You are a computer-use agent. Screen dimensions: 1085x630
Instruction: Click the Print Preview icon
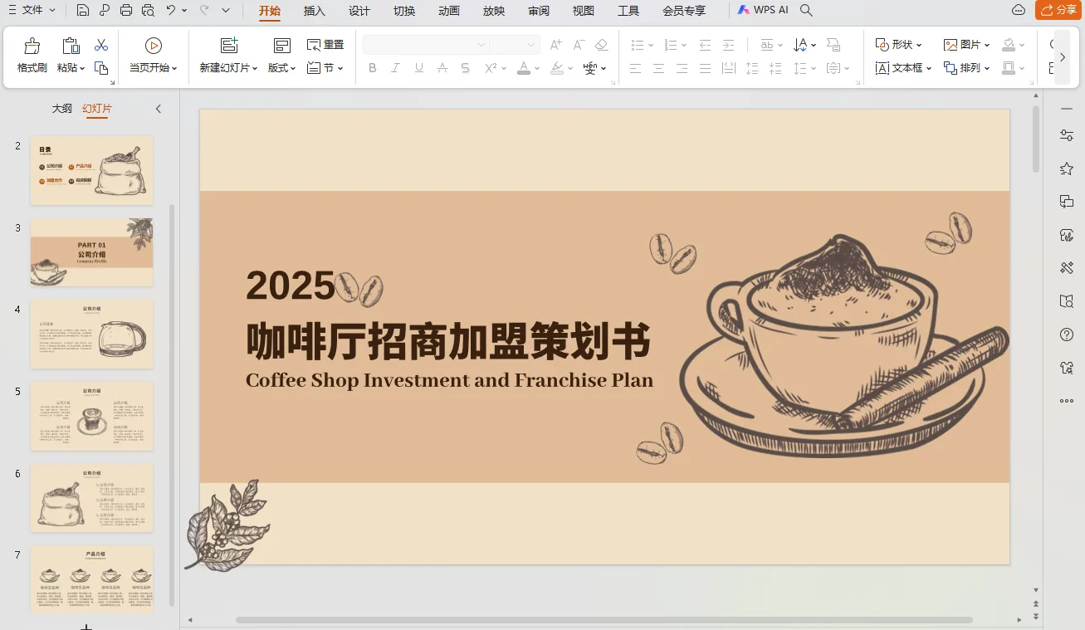pos(148,10)
